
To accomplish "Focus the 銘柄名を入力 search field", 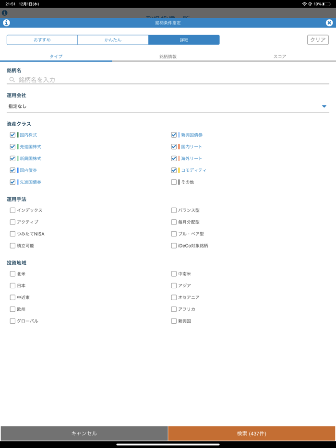I will click(x=168, y=80).
